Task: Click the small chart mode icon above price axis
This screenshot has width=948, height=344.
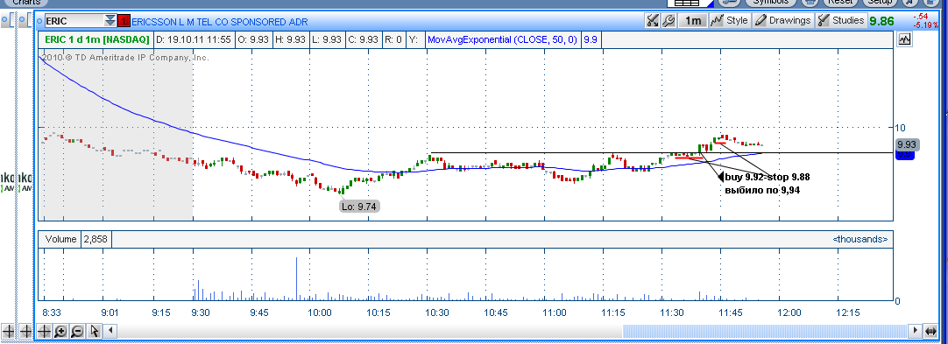Action: coord(905,40)
